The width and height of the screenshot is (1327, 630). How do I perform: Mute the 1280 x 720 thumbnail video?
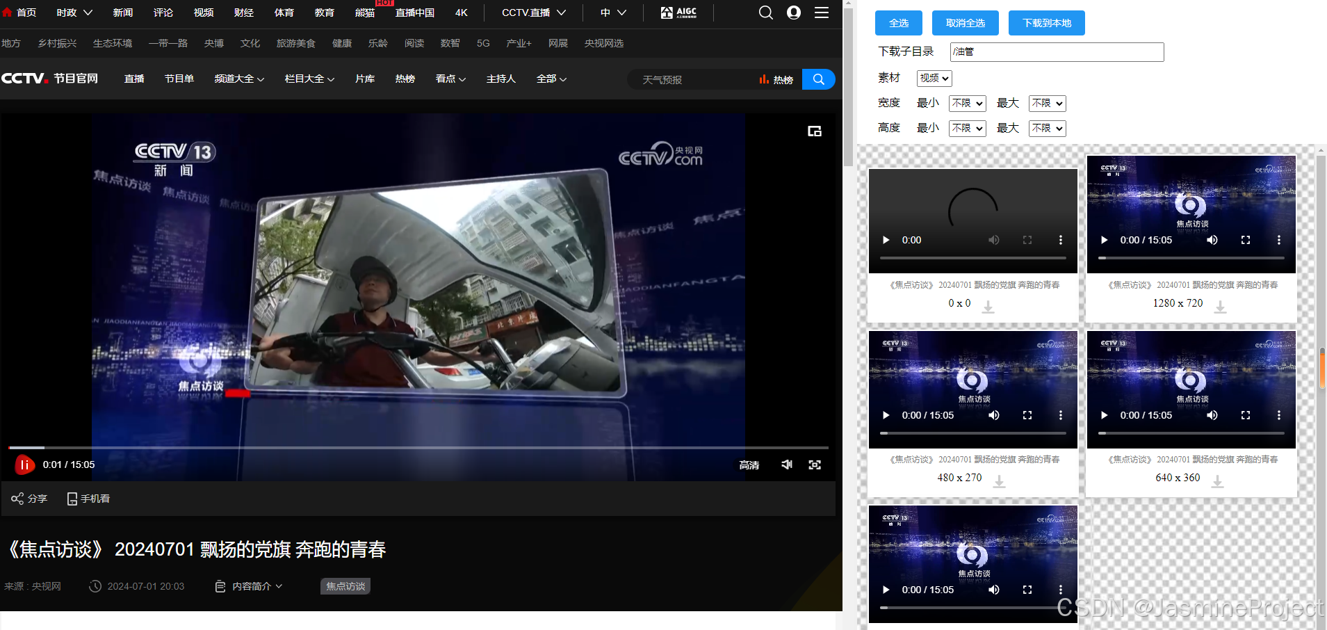pyautogui.click(x=1212, y=240)
